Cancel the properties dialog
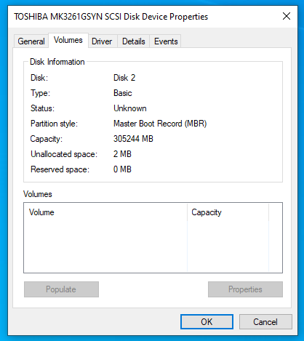 tap(265, 322)
